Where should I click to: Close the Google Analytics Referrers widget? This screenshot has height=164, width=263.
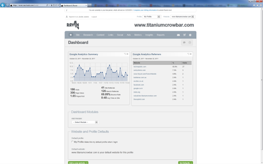point(191,54)
